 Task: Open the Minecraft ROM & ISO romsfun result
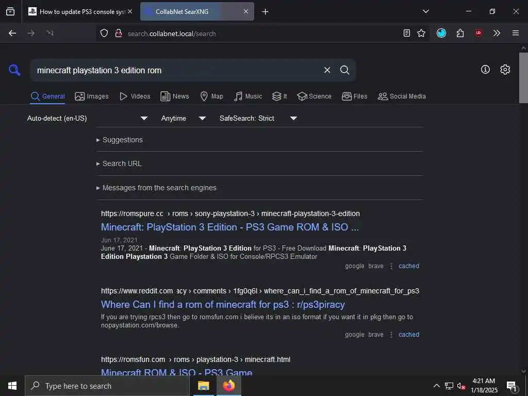tap(176, 372)
